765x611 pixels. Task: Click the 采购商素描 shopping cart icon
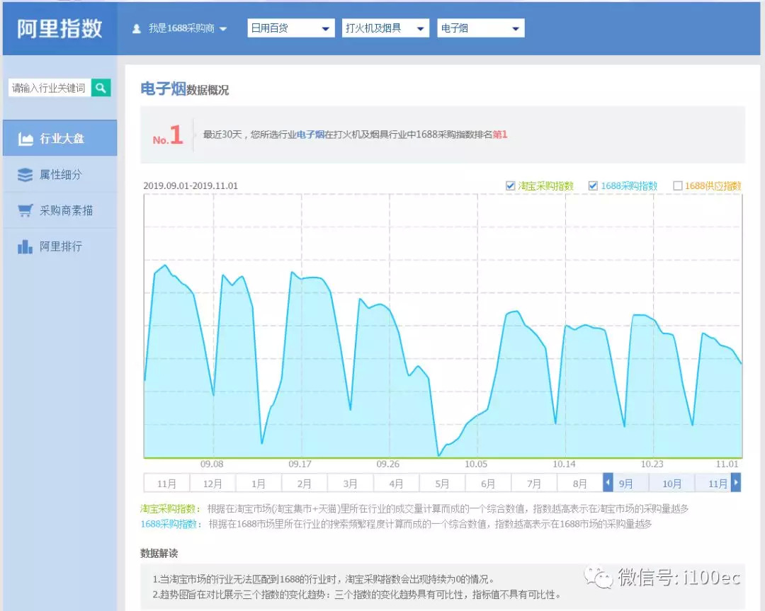(x=25, y=211)
